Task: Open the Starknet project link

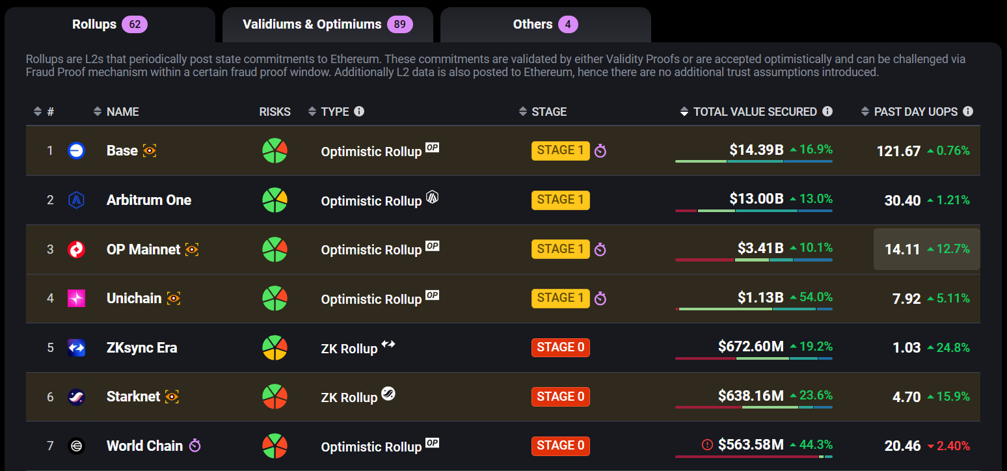Action: (133, 396)
